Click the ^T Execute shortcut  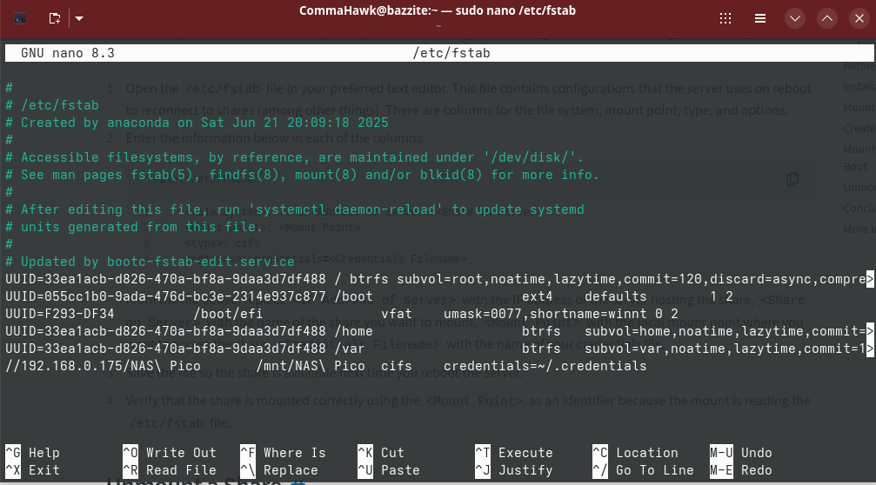(514, 453)
